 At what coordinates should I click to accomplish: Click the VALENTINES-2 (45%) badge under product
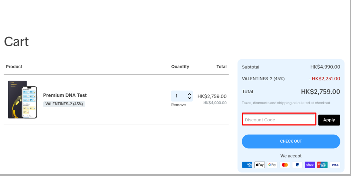(x=64, y=104)
